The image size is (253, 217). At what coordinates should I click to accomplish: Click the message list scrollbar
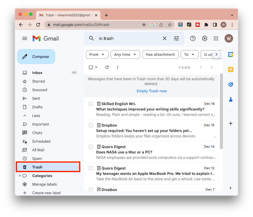[221, 111]
